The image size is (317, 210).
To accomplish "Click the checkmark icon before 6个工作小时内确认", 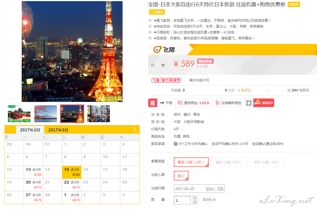I will 176,144.
